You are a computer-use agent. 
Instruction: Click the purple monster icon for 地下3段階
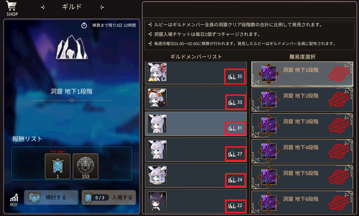click(x=269, y=125)
